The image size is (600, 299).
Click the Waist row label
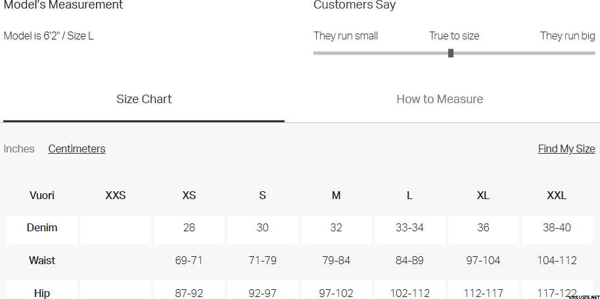tap(42, 261)
